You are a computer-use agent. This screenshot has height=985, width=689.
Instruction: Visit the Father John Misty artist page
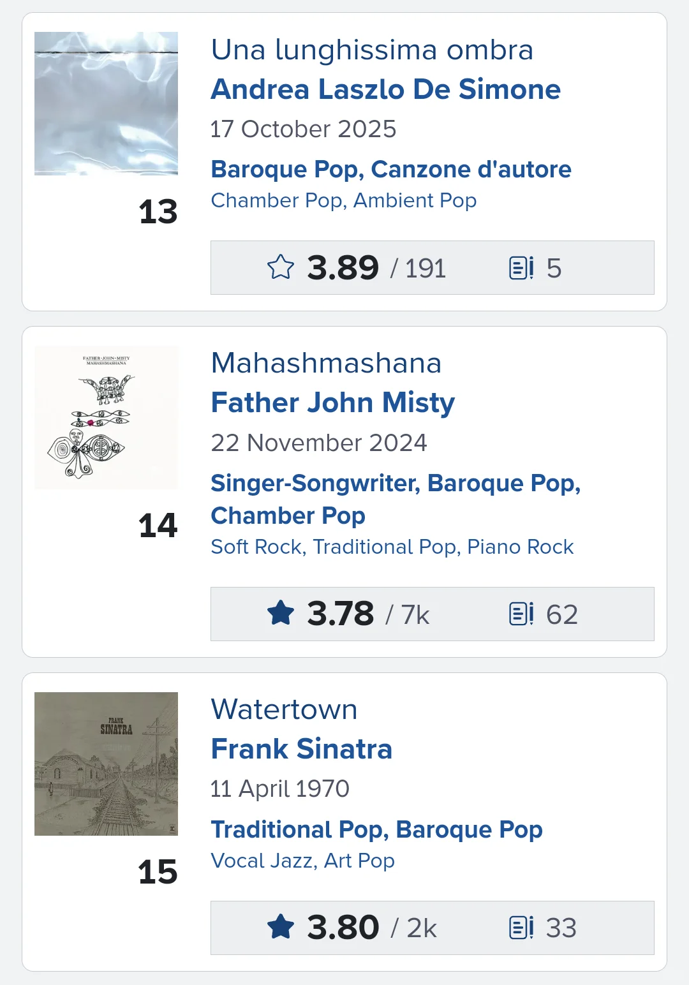click(x=332, y=403)
